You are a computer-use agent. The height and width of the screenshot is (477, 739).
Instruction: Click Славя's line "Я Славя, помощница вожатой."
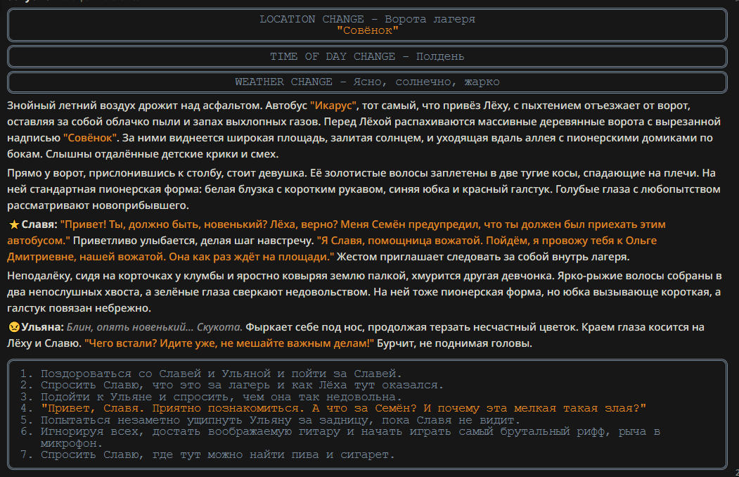point(399,241)
